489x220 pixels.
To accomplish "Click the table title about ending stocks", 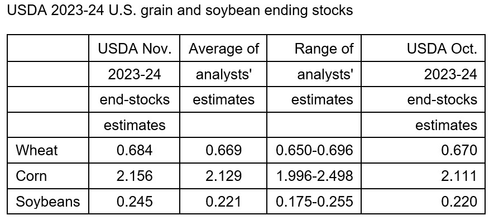I will 180,11.
